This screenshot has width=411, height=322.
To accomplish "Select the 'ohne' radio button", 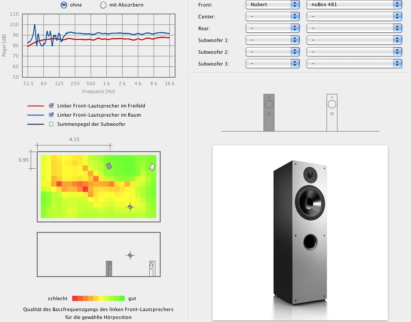I will click(64, 5).
